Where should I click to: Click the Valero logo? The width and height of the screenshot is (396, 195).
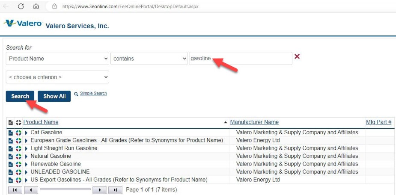coord(23,24)
